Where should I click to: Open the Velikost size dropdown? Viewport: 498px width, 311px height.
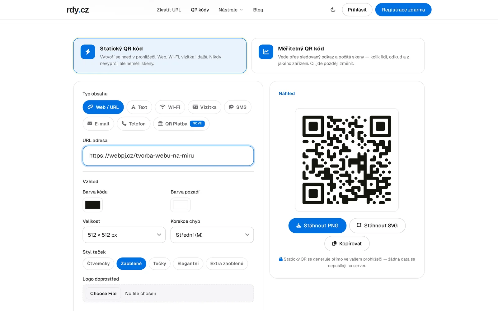point(124,235)
